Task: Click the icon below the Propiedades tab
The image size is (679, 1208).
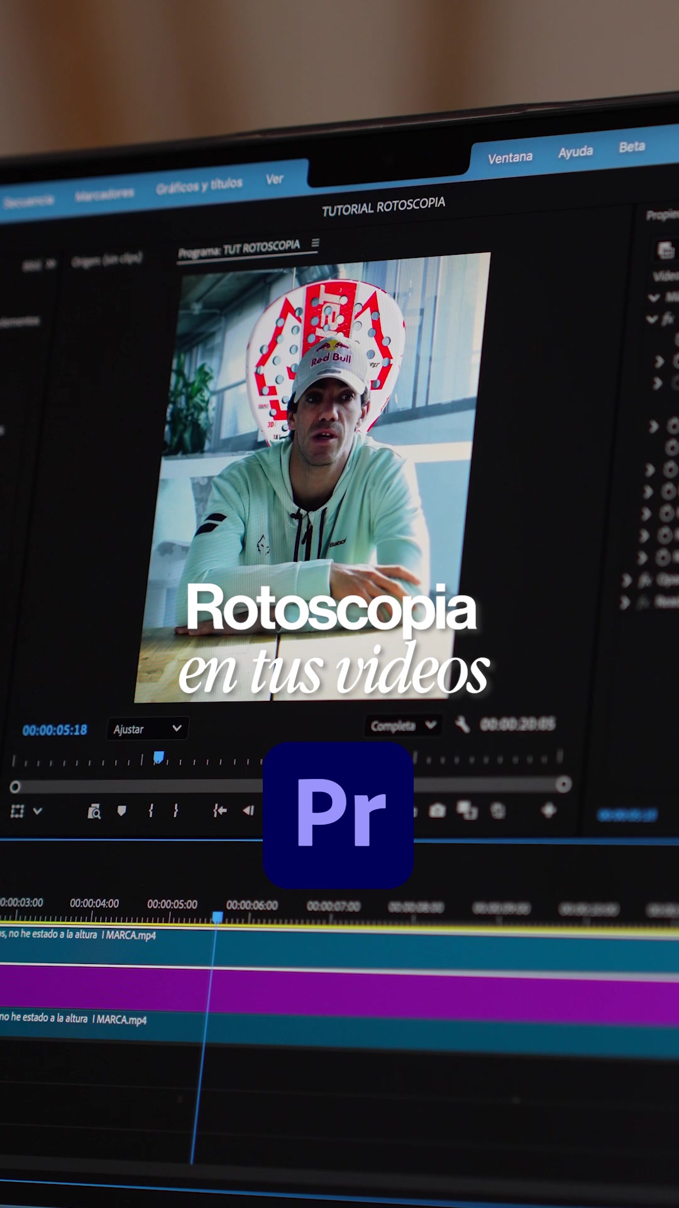Action: (x=666, y=250)
